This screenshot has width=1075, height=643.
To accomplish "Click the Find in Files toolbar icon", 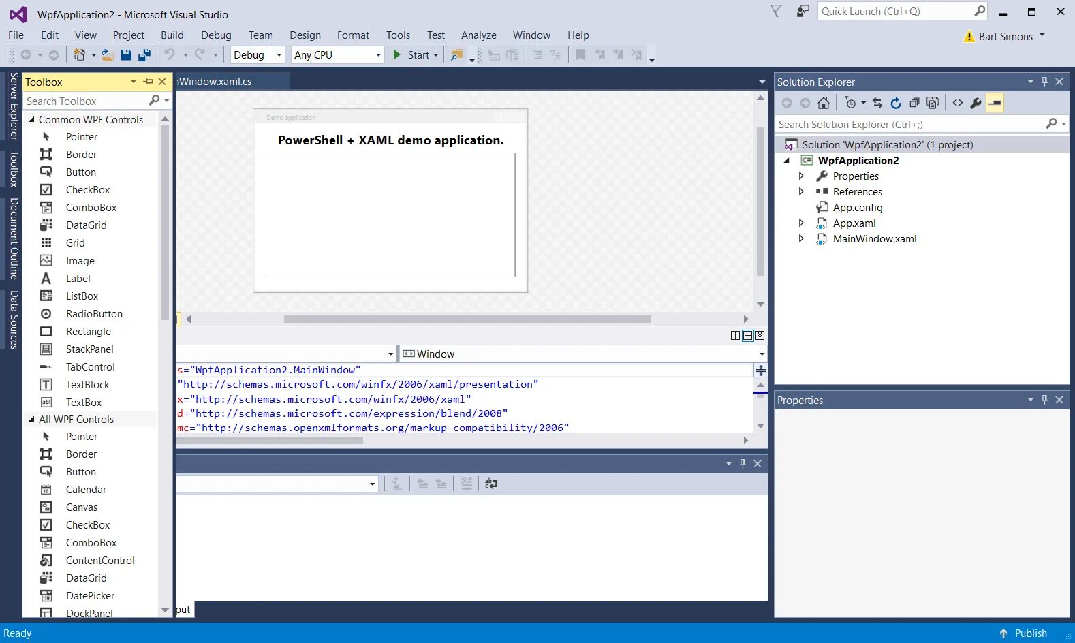I will (456, 54).
